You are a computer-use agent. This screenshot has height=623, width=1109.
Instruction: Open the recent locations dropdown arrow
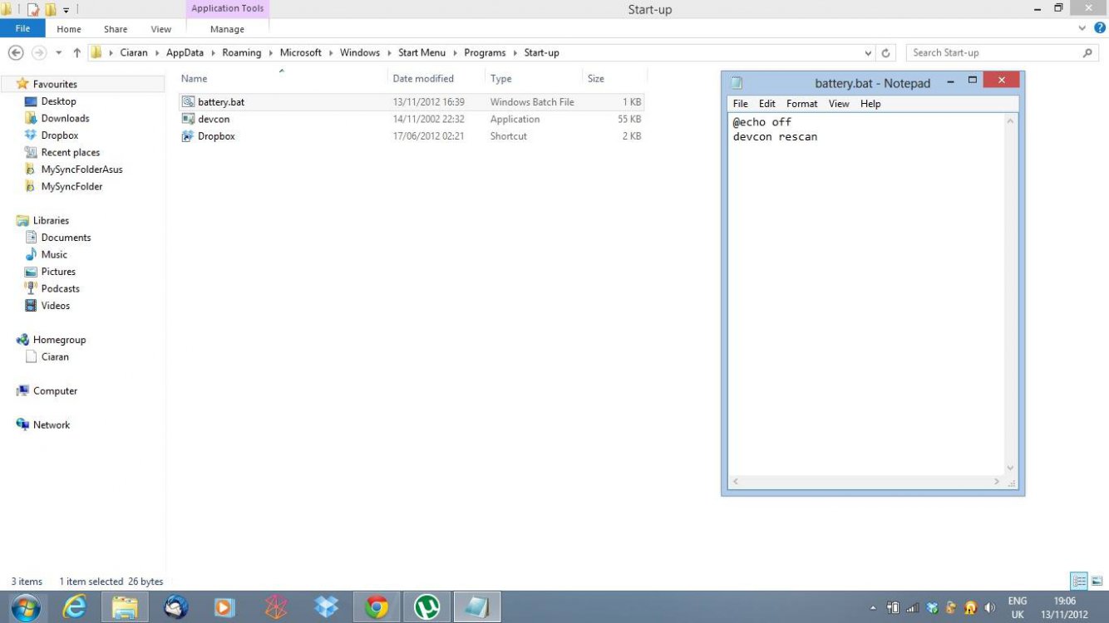[59, 53]
